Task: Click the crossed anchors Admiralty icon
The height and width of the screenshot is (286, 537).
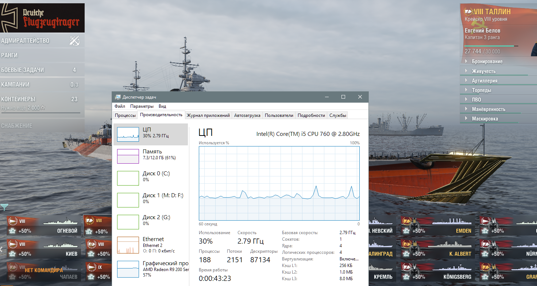Action: pos(74,41)
